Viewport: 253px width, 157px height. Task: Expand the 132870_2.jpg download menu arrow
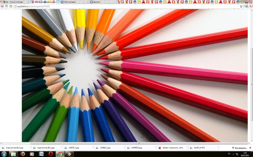pos(93,148)
